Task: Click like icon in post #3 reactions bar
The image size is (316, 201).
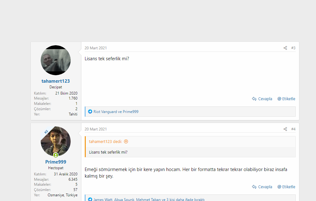Action: [x=90, y=111]
